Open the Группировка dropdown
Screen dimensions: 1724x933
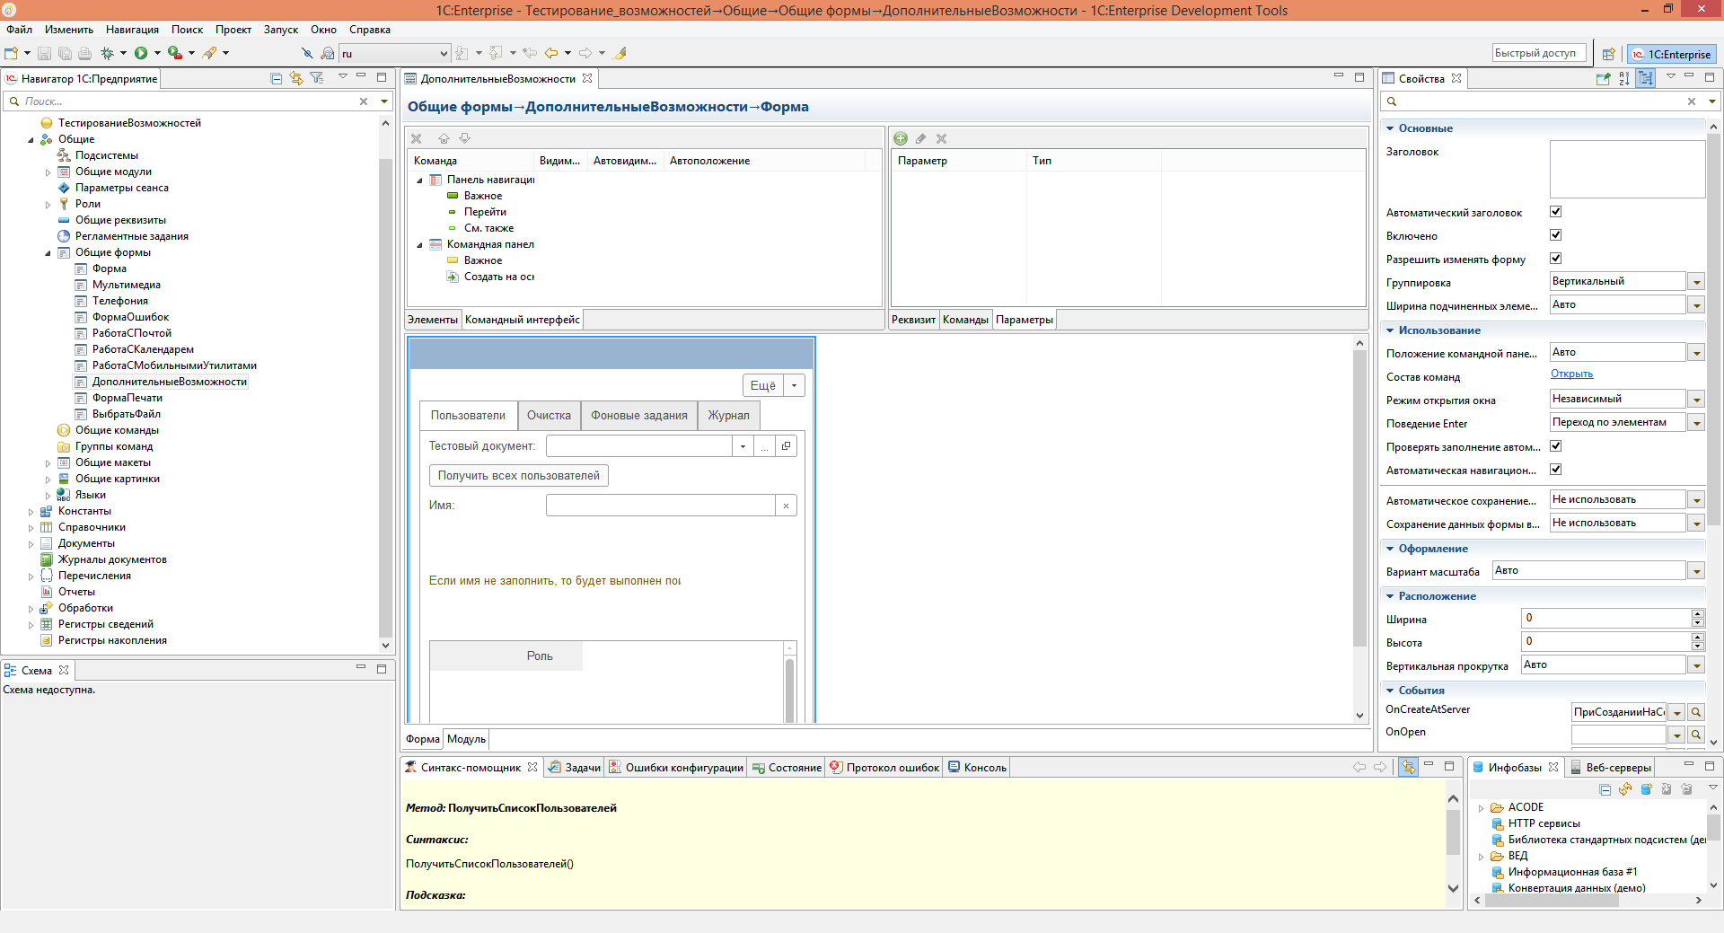(1696, 282)
